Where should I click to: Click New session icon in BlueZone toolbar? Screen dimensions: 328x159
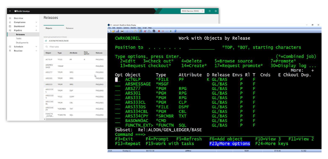[x=109, y=31]
